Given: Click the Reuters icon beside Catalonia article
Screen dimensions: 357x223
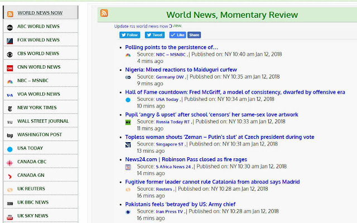Looking at the screenshot, I should click(x=128, y=190).
